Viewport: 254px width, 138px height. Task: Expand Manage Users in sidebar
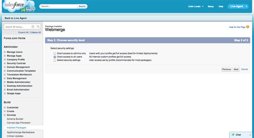pyautogui.click(x=5, y=52)
